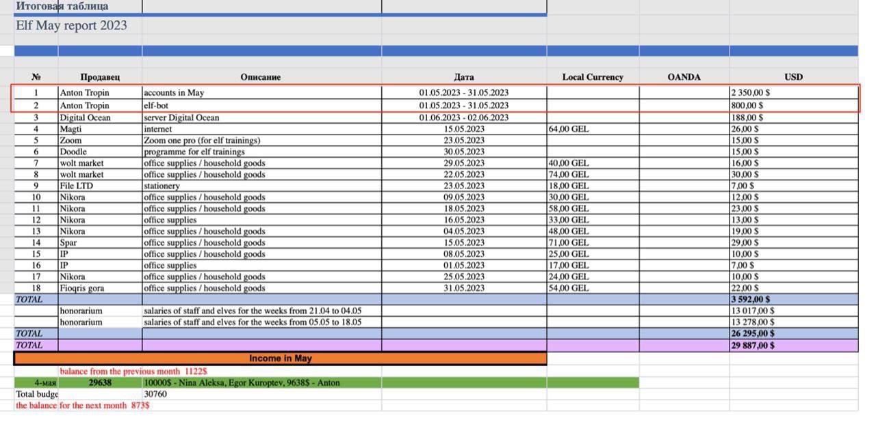Click the 'Итоговая таблица' heading cell
The height and width of the screenshot is (431, 876).
(62, 6)
